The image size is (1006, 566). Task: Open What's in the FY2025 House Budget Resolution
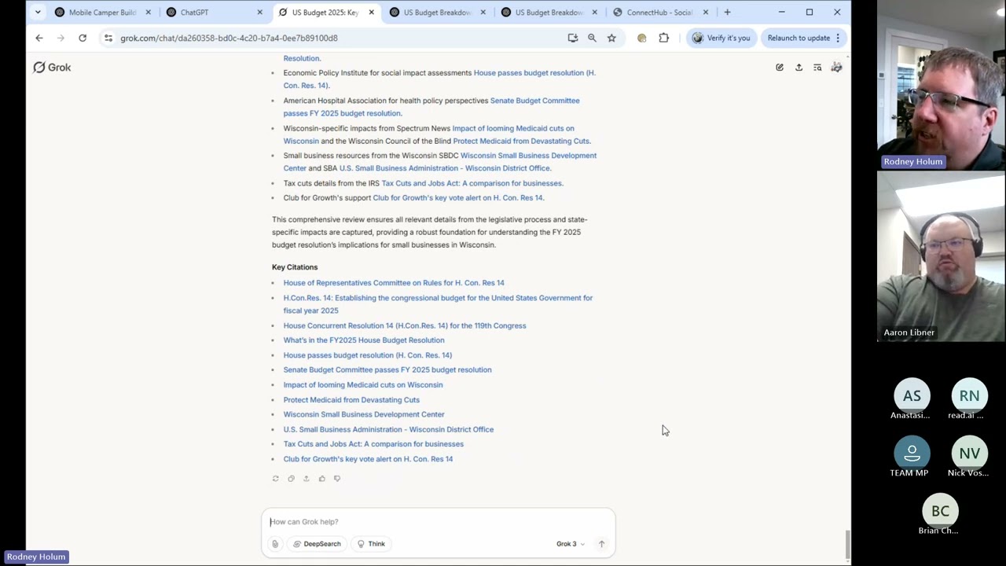point(364,340)
